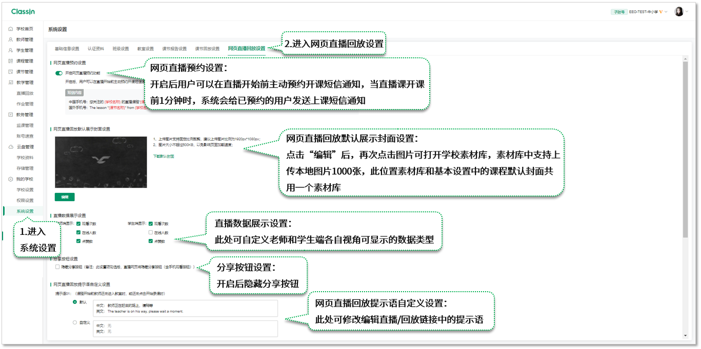
Task: Click the 云盘管理 cloud icon
Action: [x=11, y=147]
